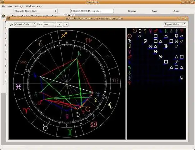Viewport: 195px width, 150px height.
Task: Click the Moon–Neptune sextile cell in matrix
Action: tap(177, 41)
